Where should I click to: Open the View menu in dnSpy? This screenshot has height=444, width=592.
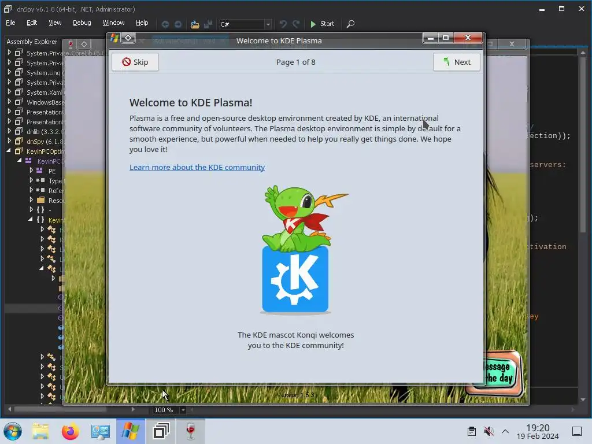(x=55, y=23)
